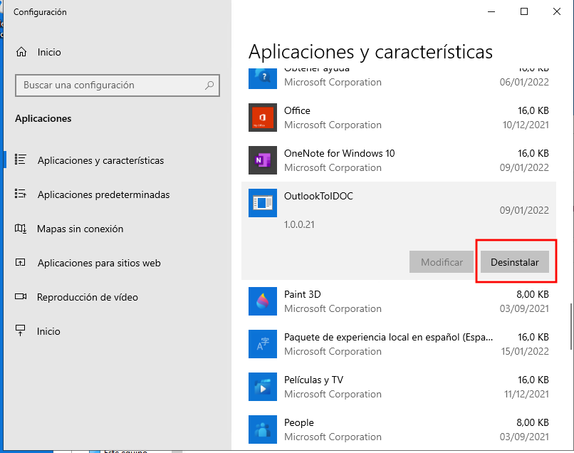Maximize the Configuración window
Viewport: 574px width, 453px height.
click(524, 11)
